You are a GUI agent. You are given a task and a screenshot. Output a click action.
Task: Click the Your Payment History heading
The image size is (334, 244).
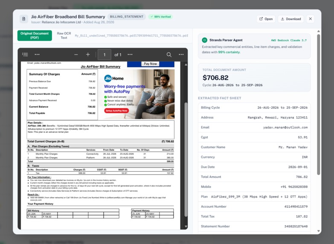click(40, 204)
